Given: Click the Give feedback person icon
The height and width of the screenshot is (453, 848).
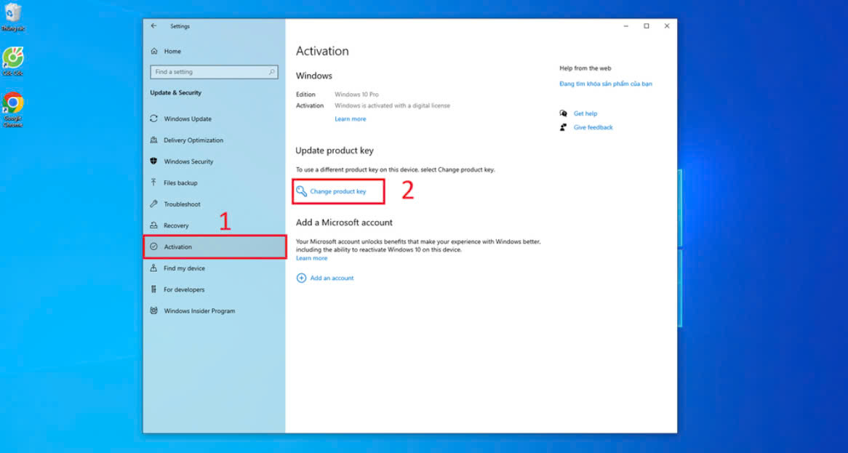Looking at the screenshot, I should point(564,127).
